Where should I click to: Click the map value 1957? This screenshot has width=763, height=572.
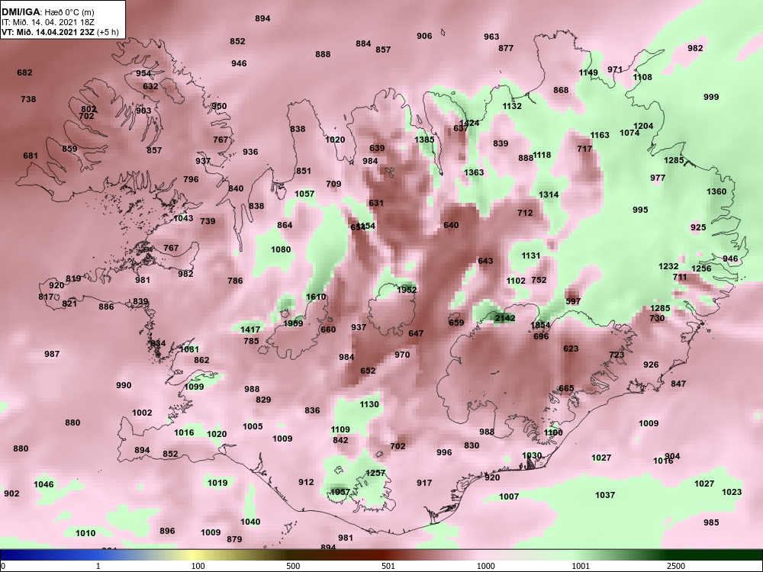(340, 492)
